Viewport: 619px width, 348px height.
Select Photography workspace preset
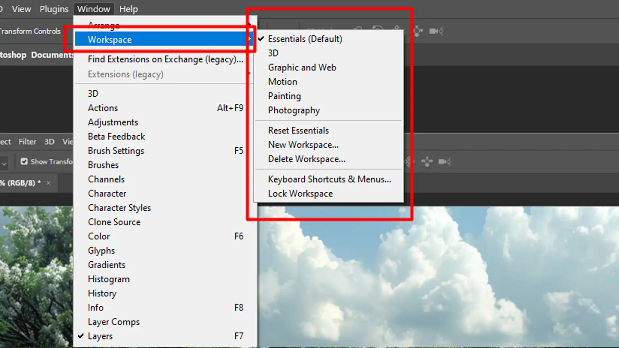294,110
